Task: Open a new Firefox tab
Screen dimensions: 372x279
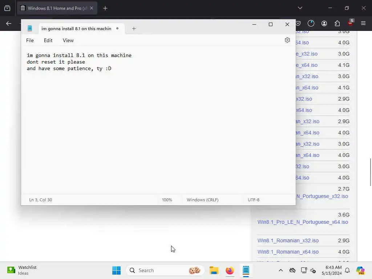Action: pyautogui.click(x=105, y=8)
